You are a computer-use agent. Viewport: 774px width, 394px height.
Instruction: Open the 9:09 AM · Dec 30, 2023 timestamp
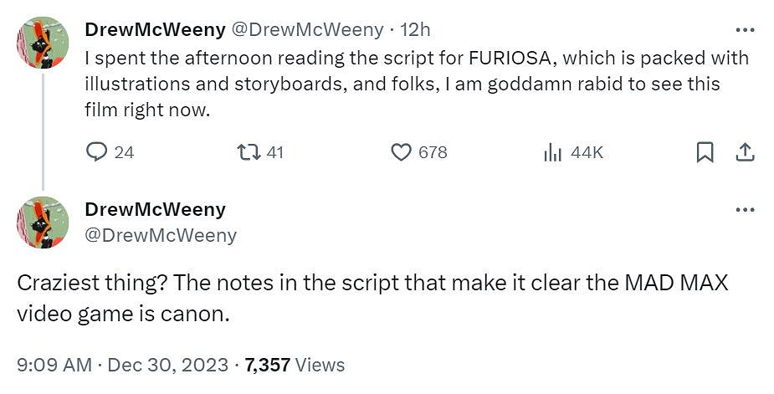tap(123, 365)
